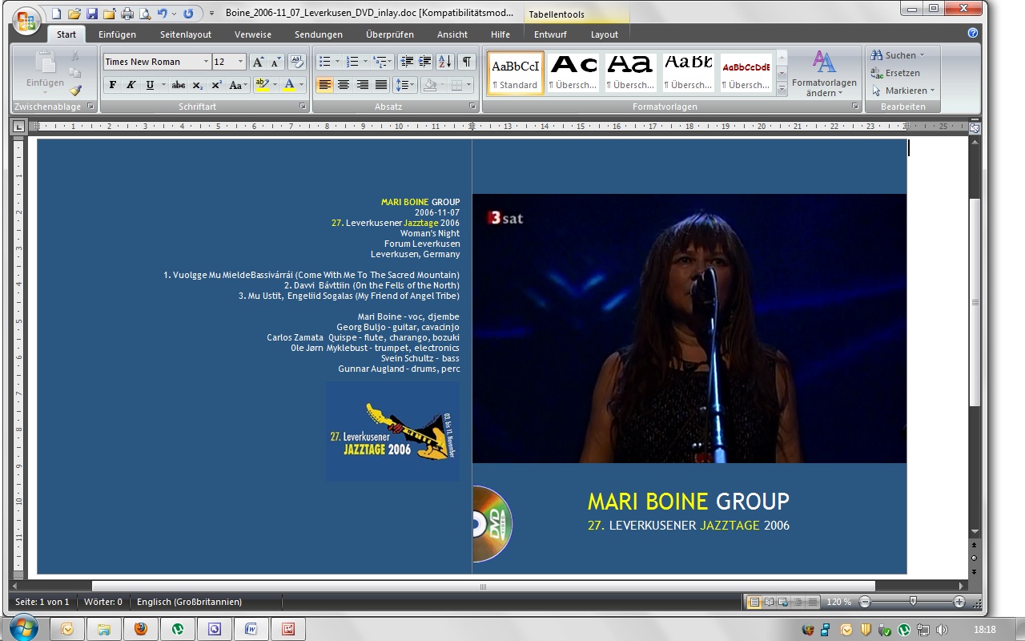Open print preview from the quick access toolbar

tap(145, 14)
